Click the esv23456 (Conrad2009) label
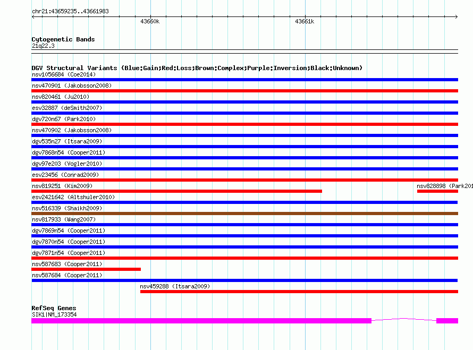473x350 pixels. [65, 175]
